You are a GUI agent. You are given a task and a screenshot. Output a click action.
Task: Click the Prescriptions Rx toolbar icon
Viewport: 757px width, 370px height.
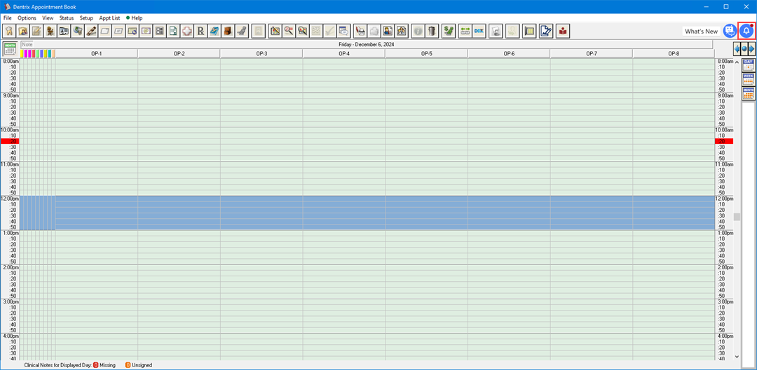(200, 31)
